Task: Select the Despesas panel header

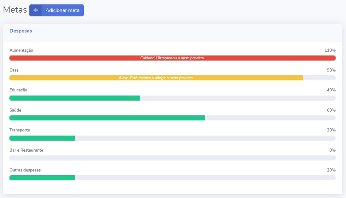Action: point(21,31)
